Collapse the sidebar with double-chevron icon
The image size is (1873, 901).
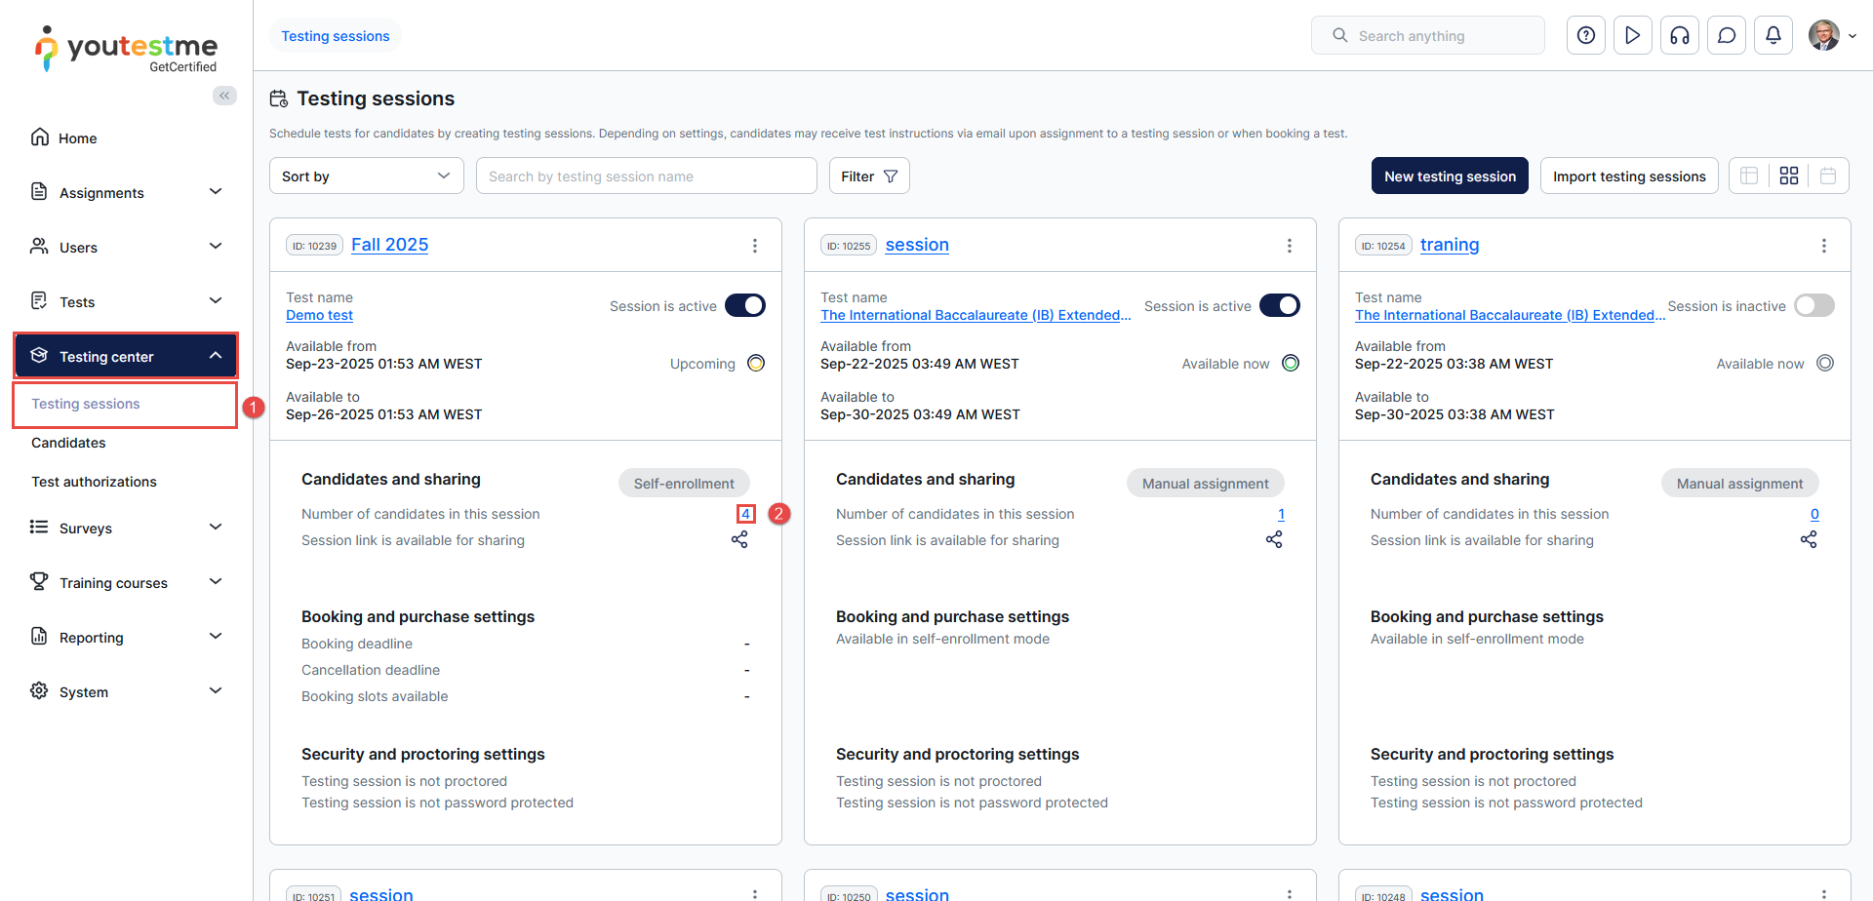point(224,96)
